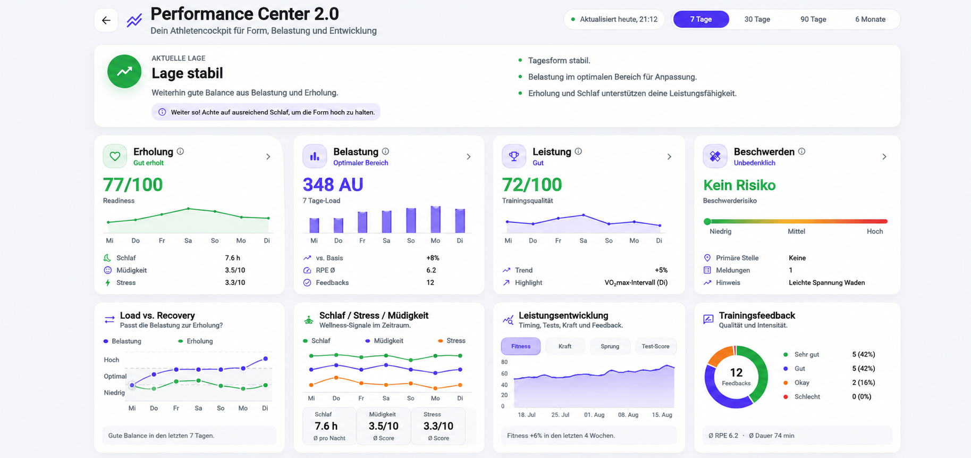Viewport: 971px width, 458px height.
Task: Go back using the arrow button
Action: click(106, 20)
